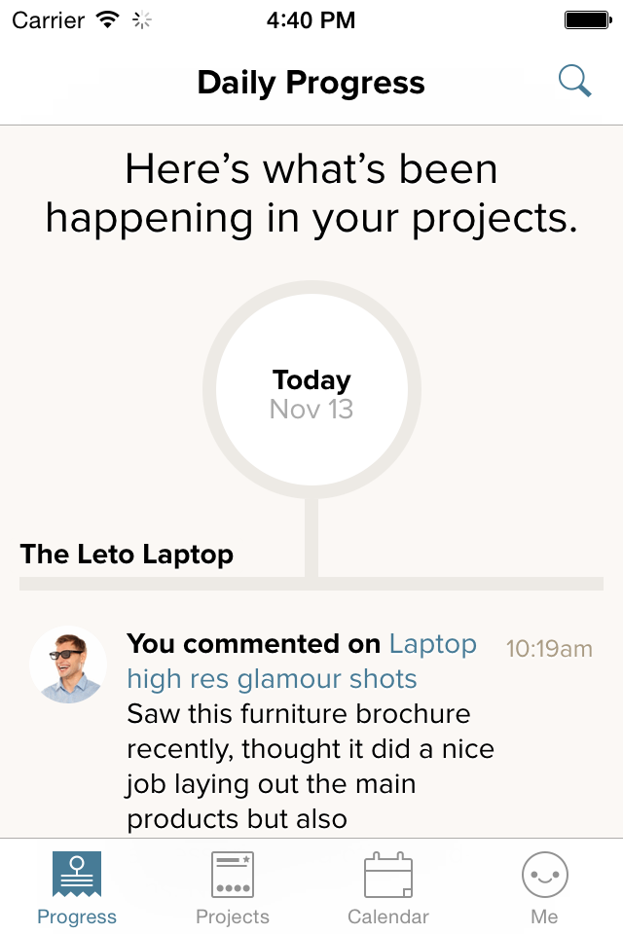623x934 pixels.
Task: Select the Me tab label
Action: tap(544, 916)
